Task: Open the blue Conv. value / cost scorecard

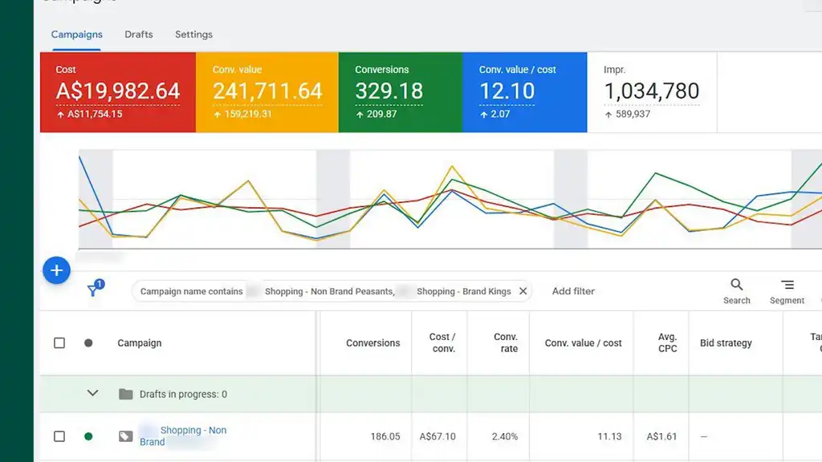Action: 525,92
